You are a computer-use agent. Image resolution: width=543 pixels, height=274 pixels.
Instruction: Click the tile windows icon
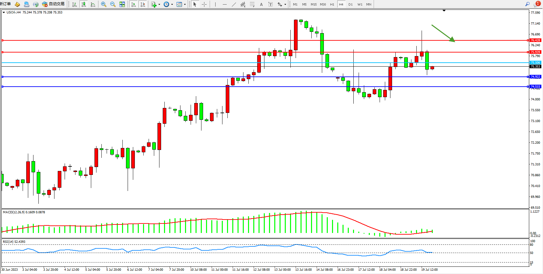point(122,4)
